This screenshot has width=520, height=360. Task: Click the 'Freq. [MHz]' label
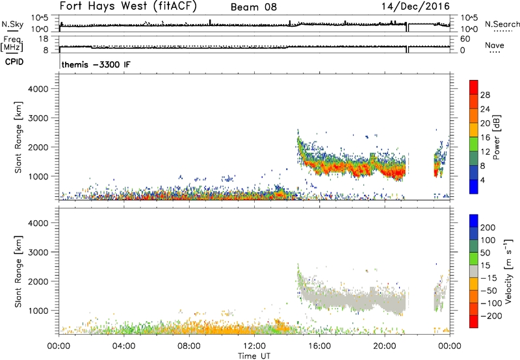(x=12, y=44)
